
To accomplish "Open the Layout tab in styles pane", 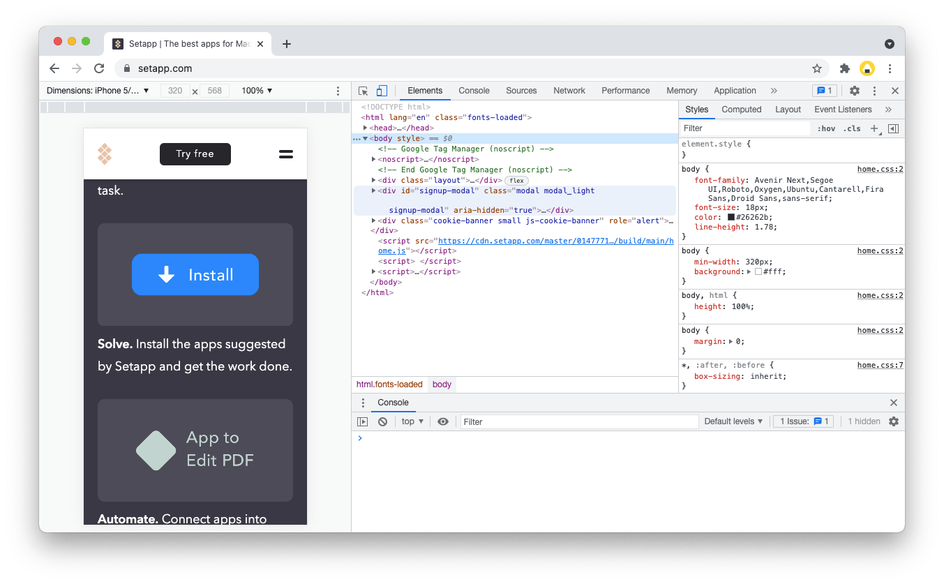I will coord(788,110).
